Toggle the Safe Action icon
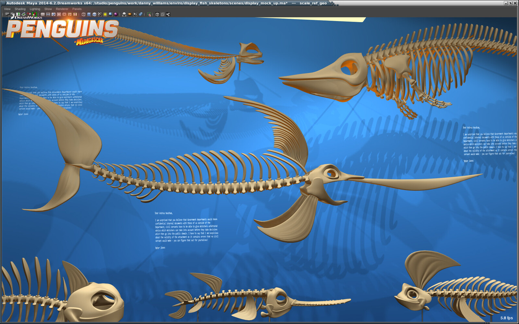Screen dimensions: 519x324 [69, 14]
